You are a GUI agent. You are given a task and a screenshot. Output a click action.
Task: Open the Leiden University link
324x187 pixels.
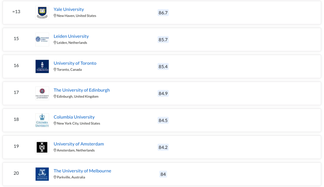[71, 36]
